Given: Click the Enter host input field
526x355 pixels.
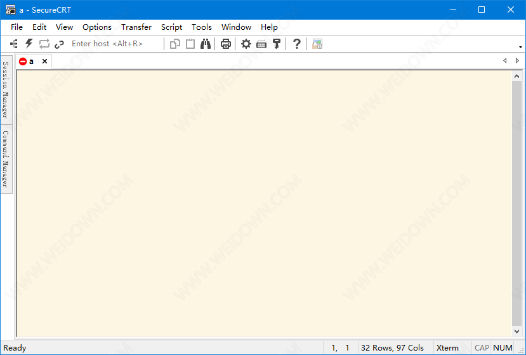Looking at the screenshot, I should click(115, 44).
